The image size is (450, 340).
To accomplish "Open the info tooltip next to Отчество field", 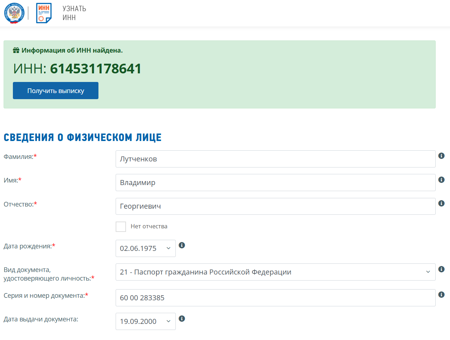I will coord(441,203).
